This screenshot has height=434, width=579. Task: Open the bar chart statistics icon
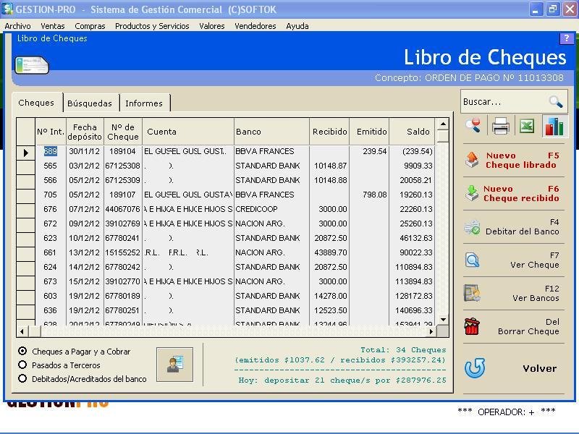(x=554, y=127)
